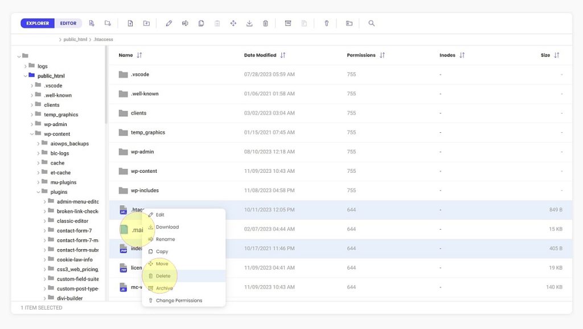Click the 140 KB size cell
Viewport: 583px width, 329px height.
pos(554,287)
